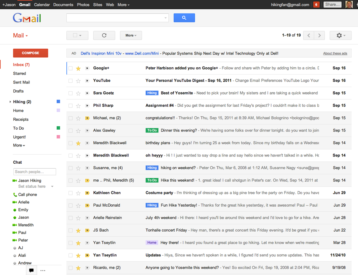Expand the Hiking label in sidebar

pos(10,102)
